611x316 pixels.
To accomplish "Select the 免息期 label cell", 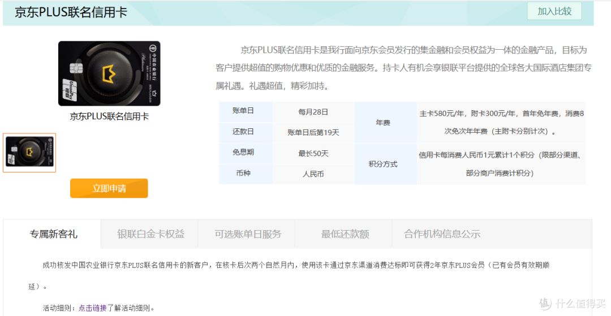I will point(246,153).
